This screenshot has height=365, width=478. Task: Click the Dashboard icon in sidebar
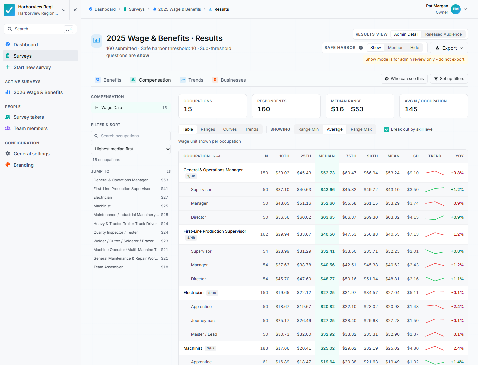tap(8, 44)
